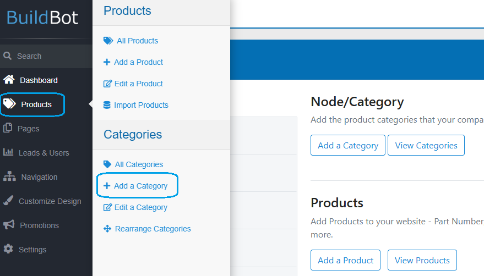Click the Navigation sitemap icon
The image size is (484, 276).
point(9,176)
